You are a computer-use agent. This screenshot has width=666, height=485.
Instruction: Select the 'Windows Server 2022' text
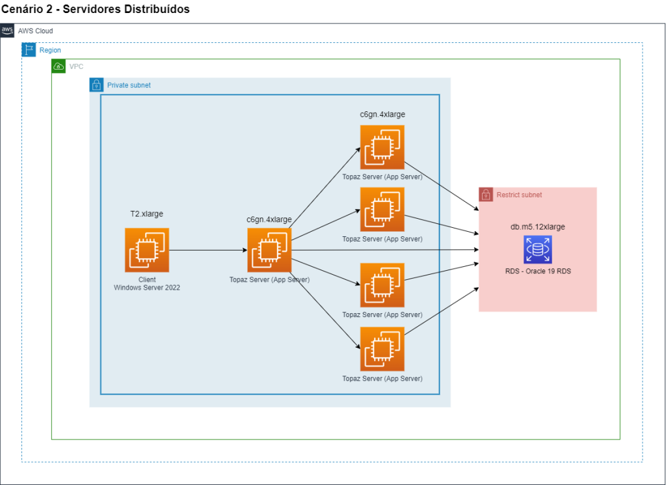[x=147, y=288]
